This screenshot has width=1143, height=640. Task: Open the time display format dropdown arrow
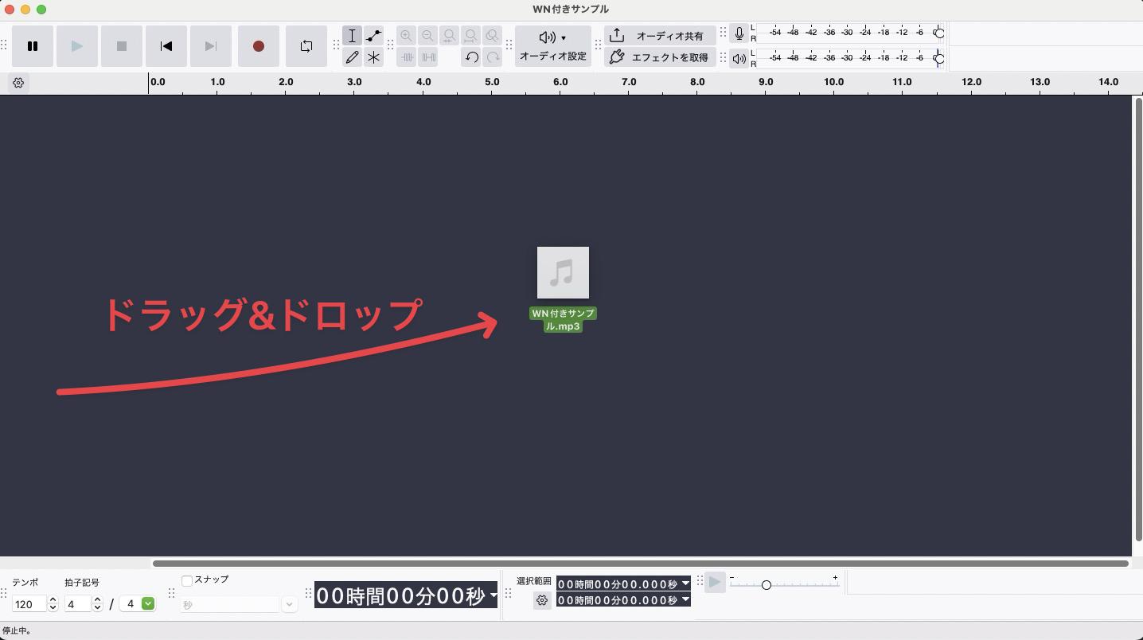pyautogui.click(x=493, y=595)
